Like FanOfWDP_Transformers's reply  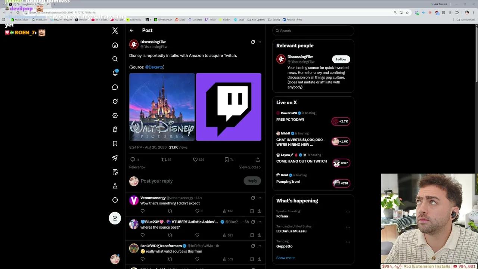click(197, 259)
